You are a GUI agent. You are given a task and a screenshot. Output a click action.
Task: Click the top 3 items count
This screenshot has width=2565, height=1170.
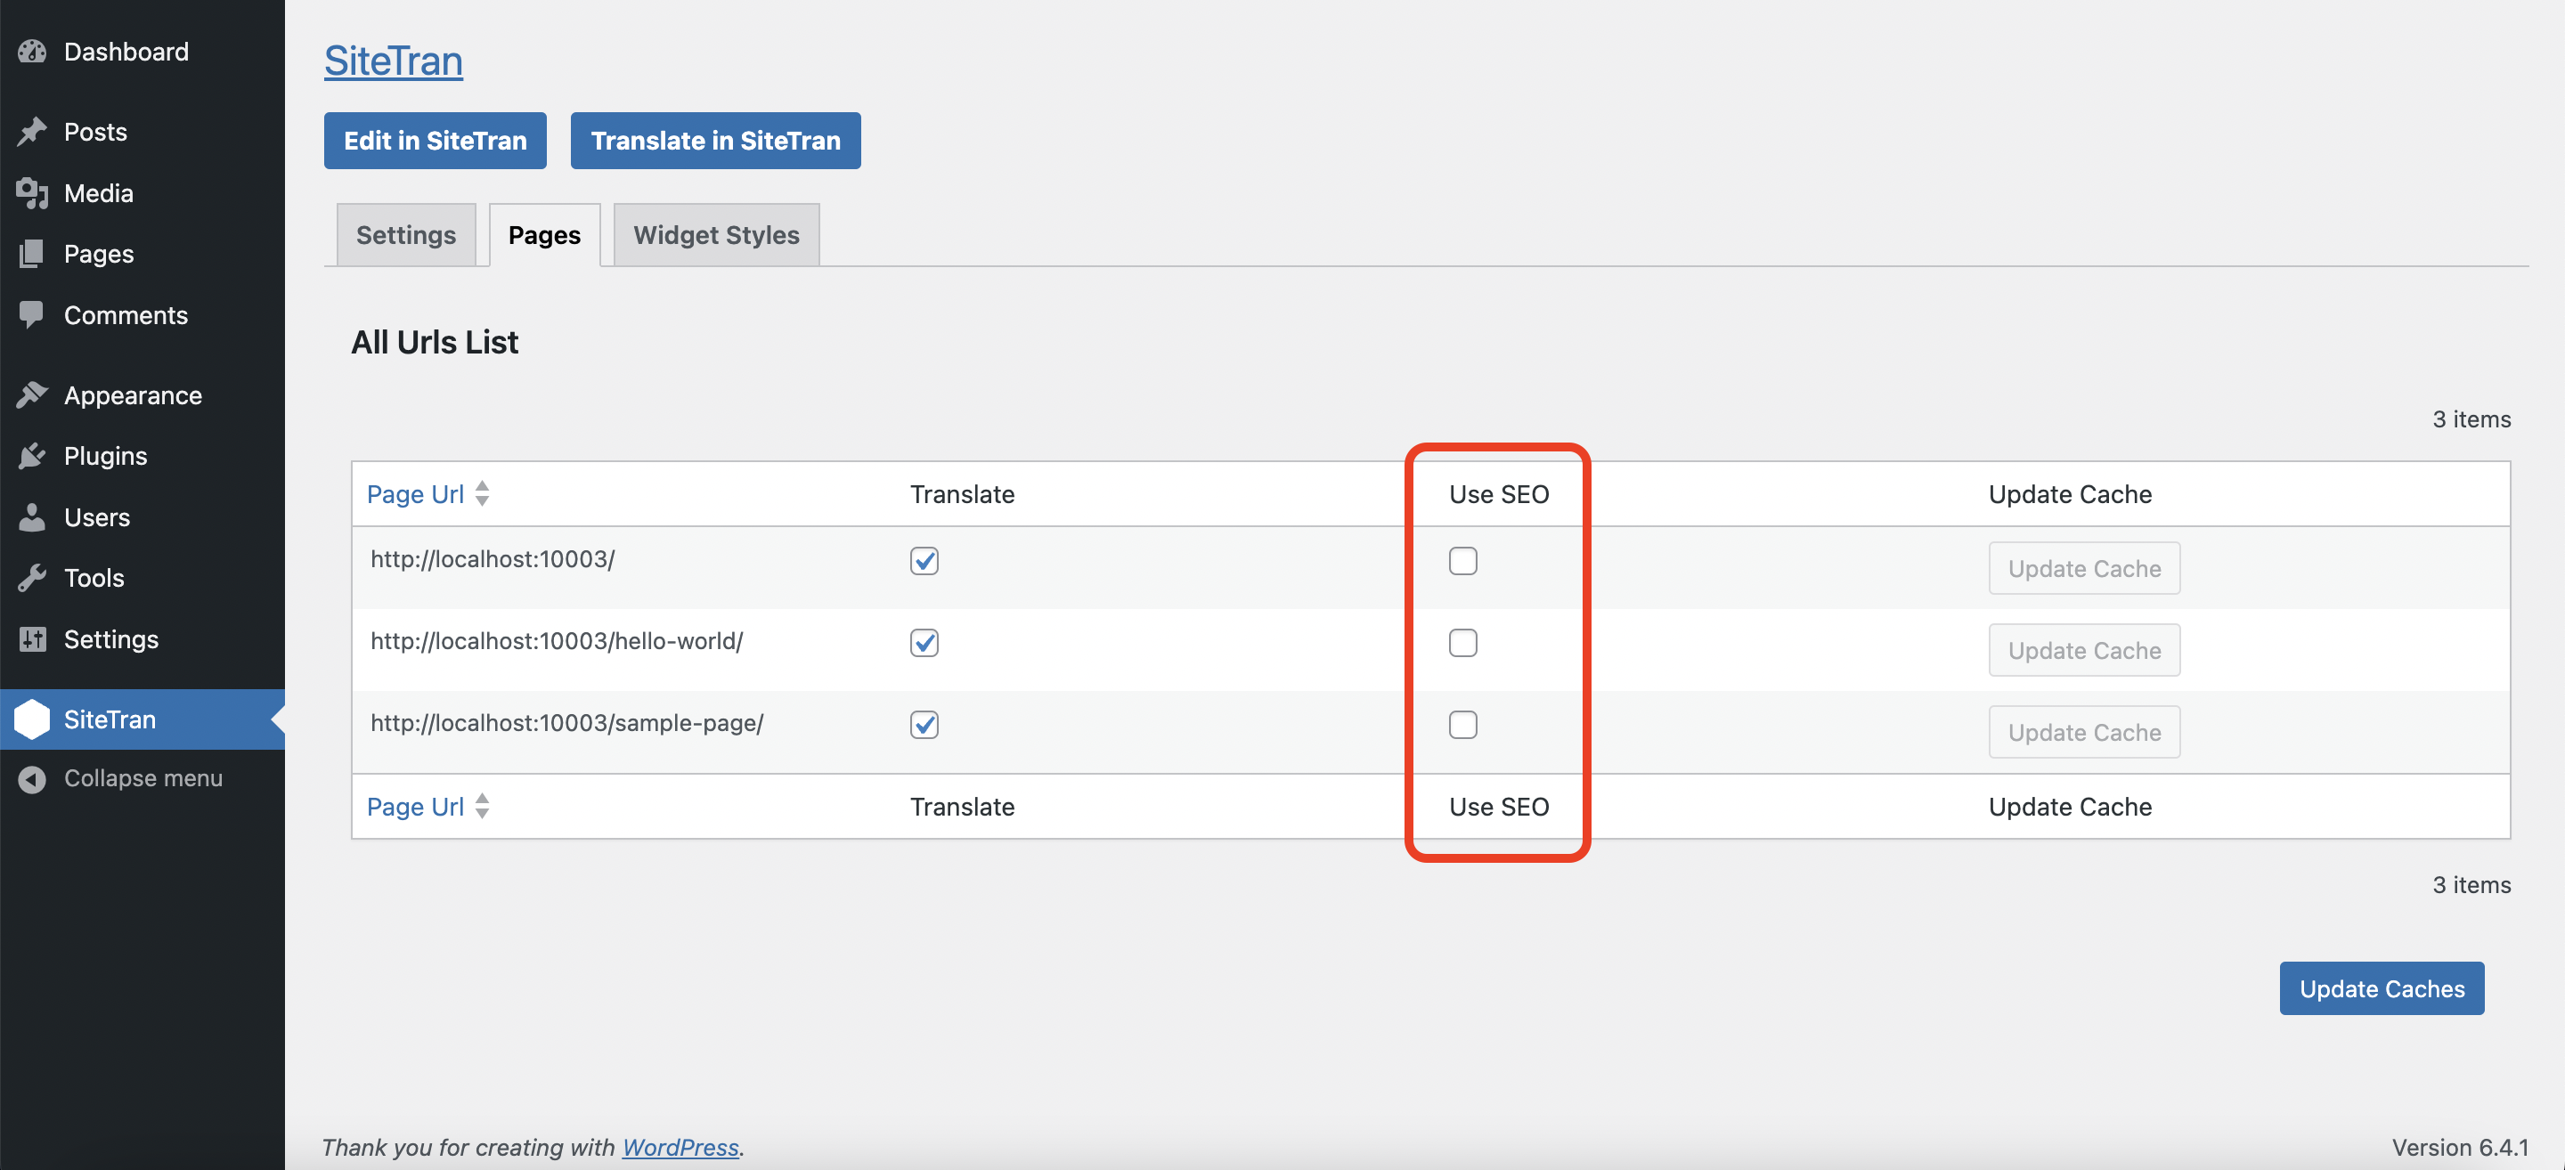tap(2471, 419)
